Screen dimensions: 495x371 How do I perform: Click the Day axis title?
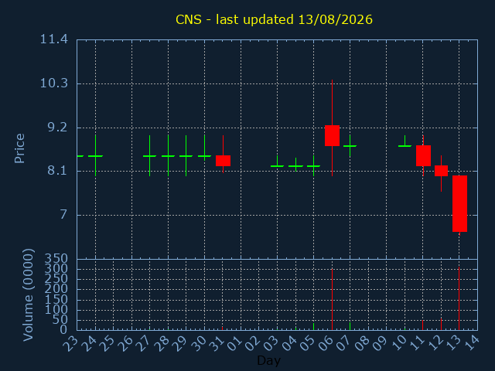(268, 360)
